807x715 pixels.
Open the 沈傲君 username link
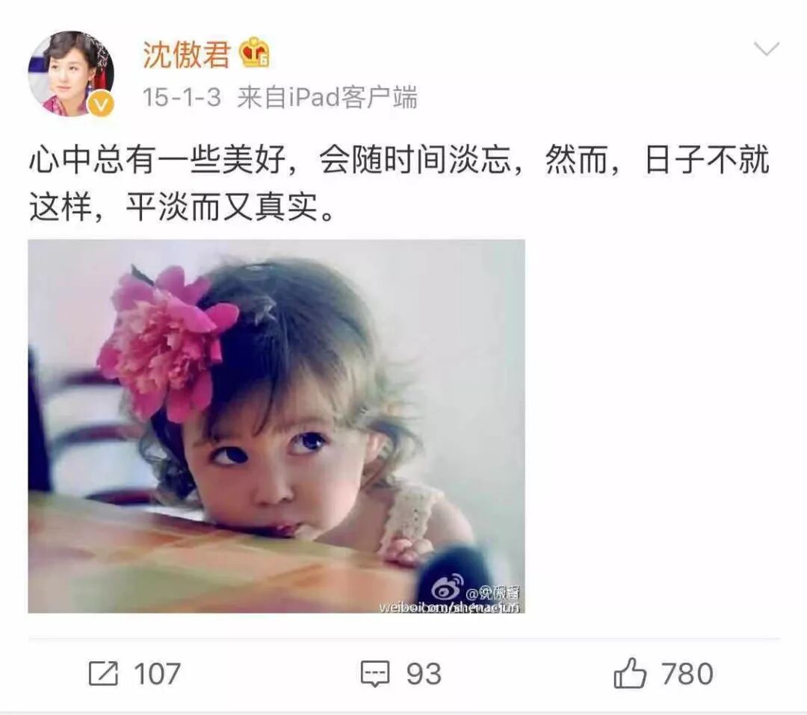pos(186,54)
